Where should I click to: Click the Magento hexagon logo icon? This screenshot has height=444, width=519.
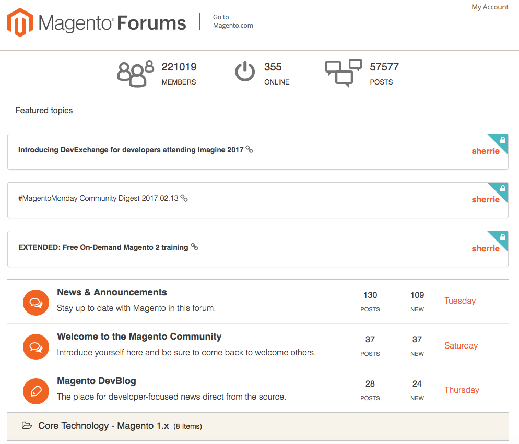(x=20, y=22)
